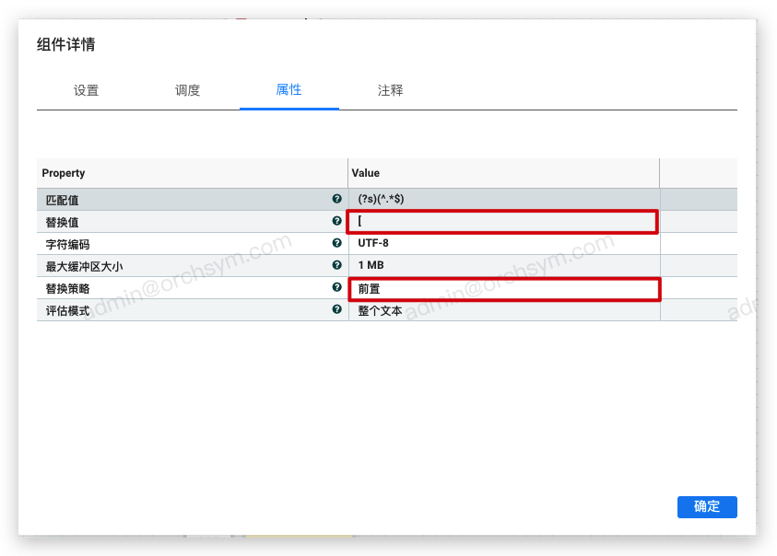Viewport: 777px width, 556px height.
Task: Edit the 匹配值 regex value cell
Action: pyautogui.click(x=503, y=199)
